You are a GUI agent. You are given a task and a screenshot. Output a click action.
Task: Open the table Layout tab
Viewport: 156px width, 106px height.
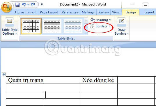coord(149,12)
